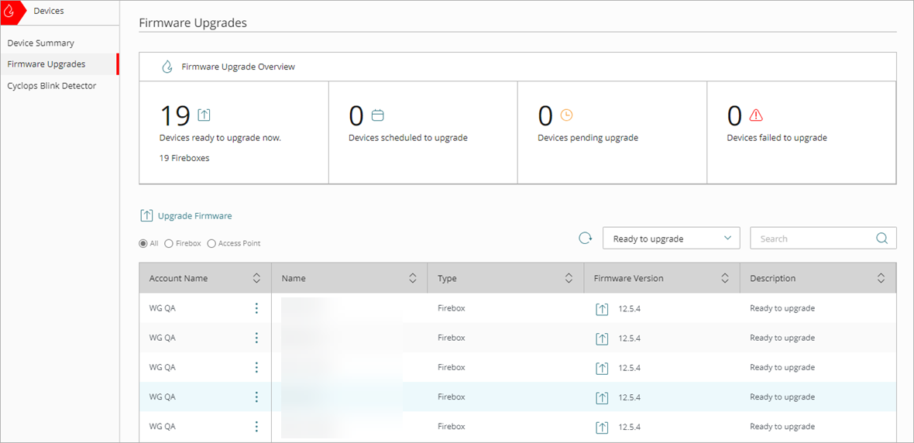Sort by the Firmware Version column arrows
This screenshot has height=443, width=914.
pyautogui.click(x=725, y=278)
